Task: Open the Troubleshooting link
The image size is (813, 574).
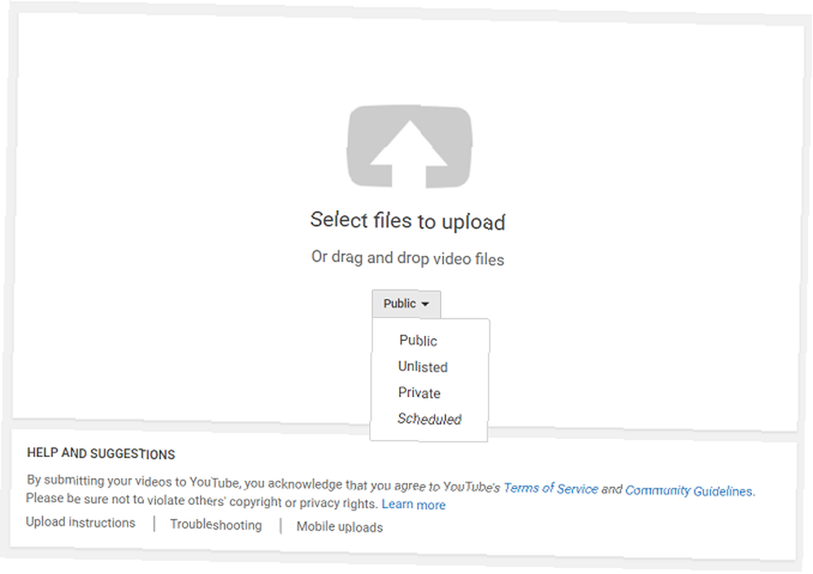Action: coord(215,524)
